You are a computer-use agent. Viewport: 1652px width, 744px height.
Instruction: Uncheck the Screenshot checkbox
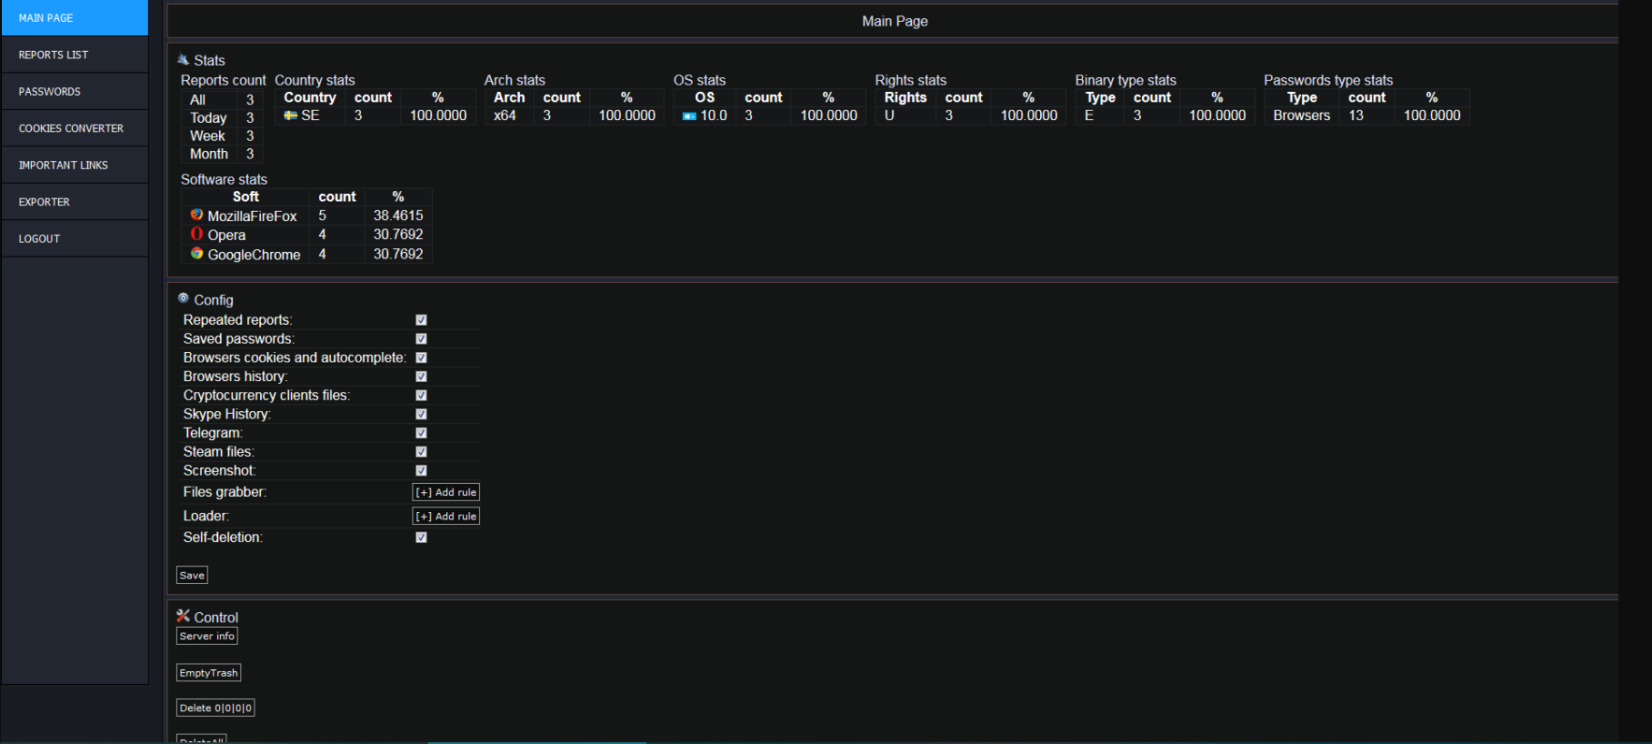click(x=421, y=470)
